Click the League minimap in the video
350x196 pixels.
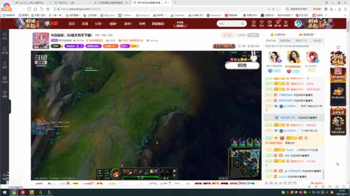[245, 163]
